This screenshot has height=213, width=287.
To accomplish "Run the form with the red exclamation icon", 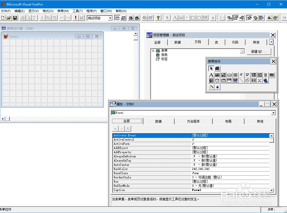I will 76,18.
